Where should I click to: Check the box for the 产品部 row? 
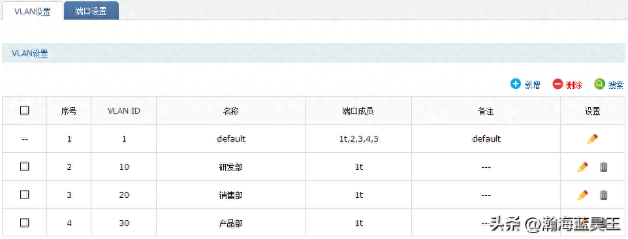tap(24, 223)
